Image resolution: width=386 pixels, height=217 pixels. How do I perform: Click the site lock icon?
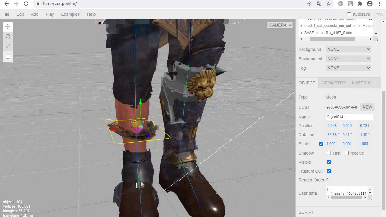[x=38, y=4]
